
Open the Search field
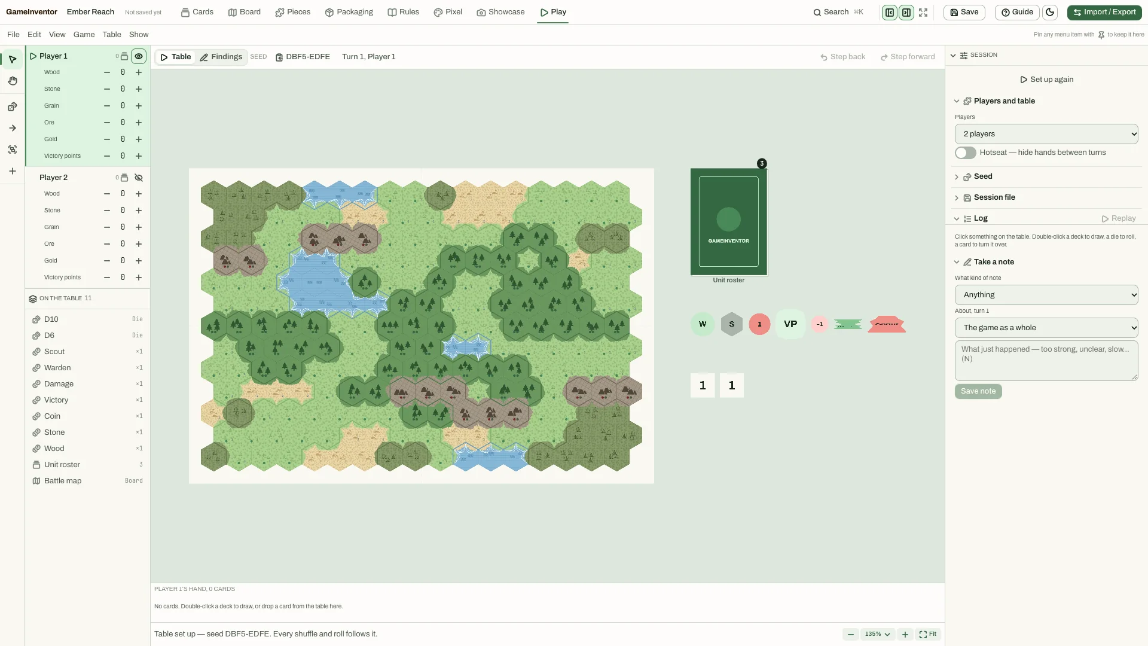tap(838, 12)
